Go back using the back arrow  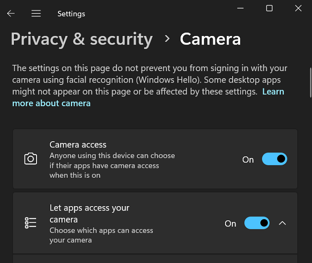[11, 14]
